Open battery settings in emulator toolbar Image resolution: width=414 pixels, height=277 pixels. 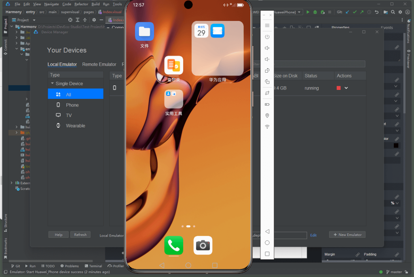[x=267, y=104]
